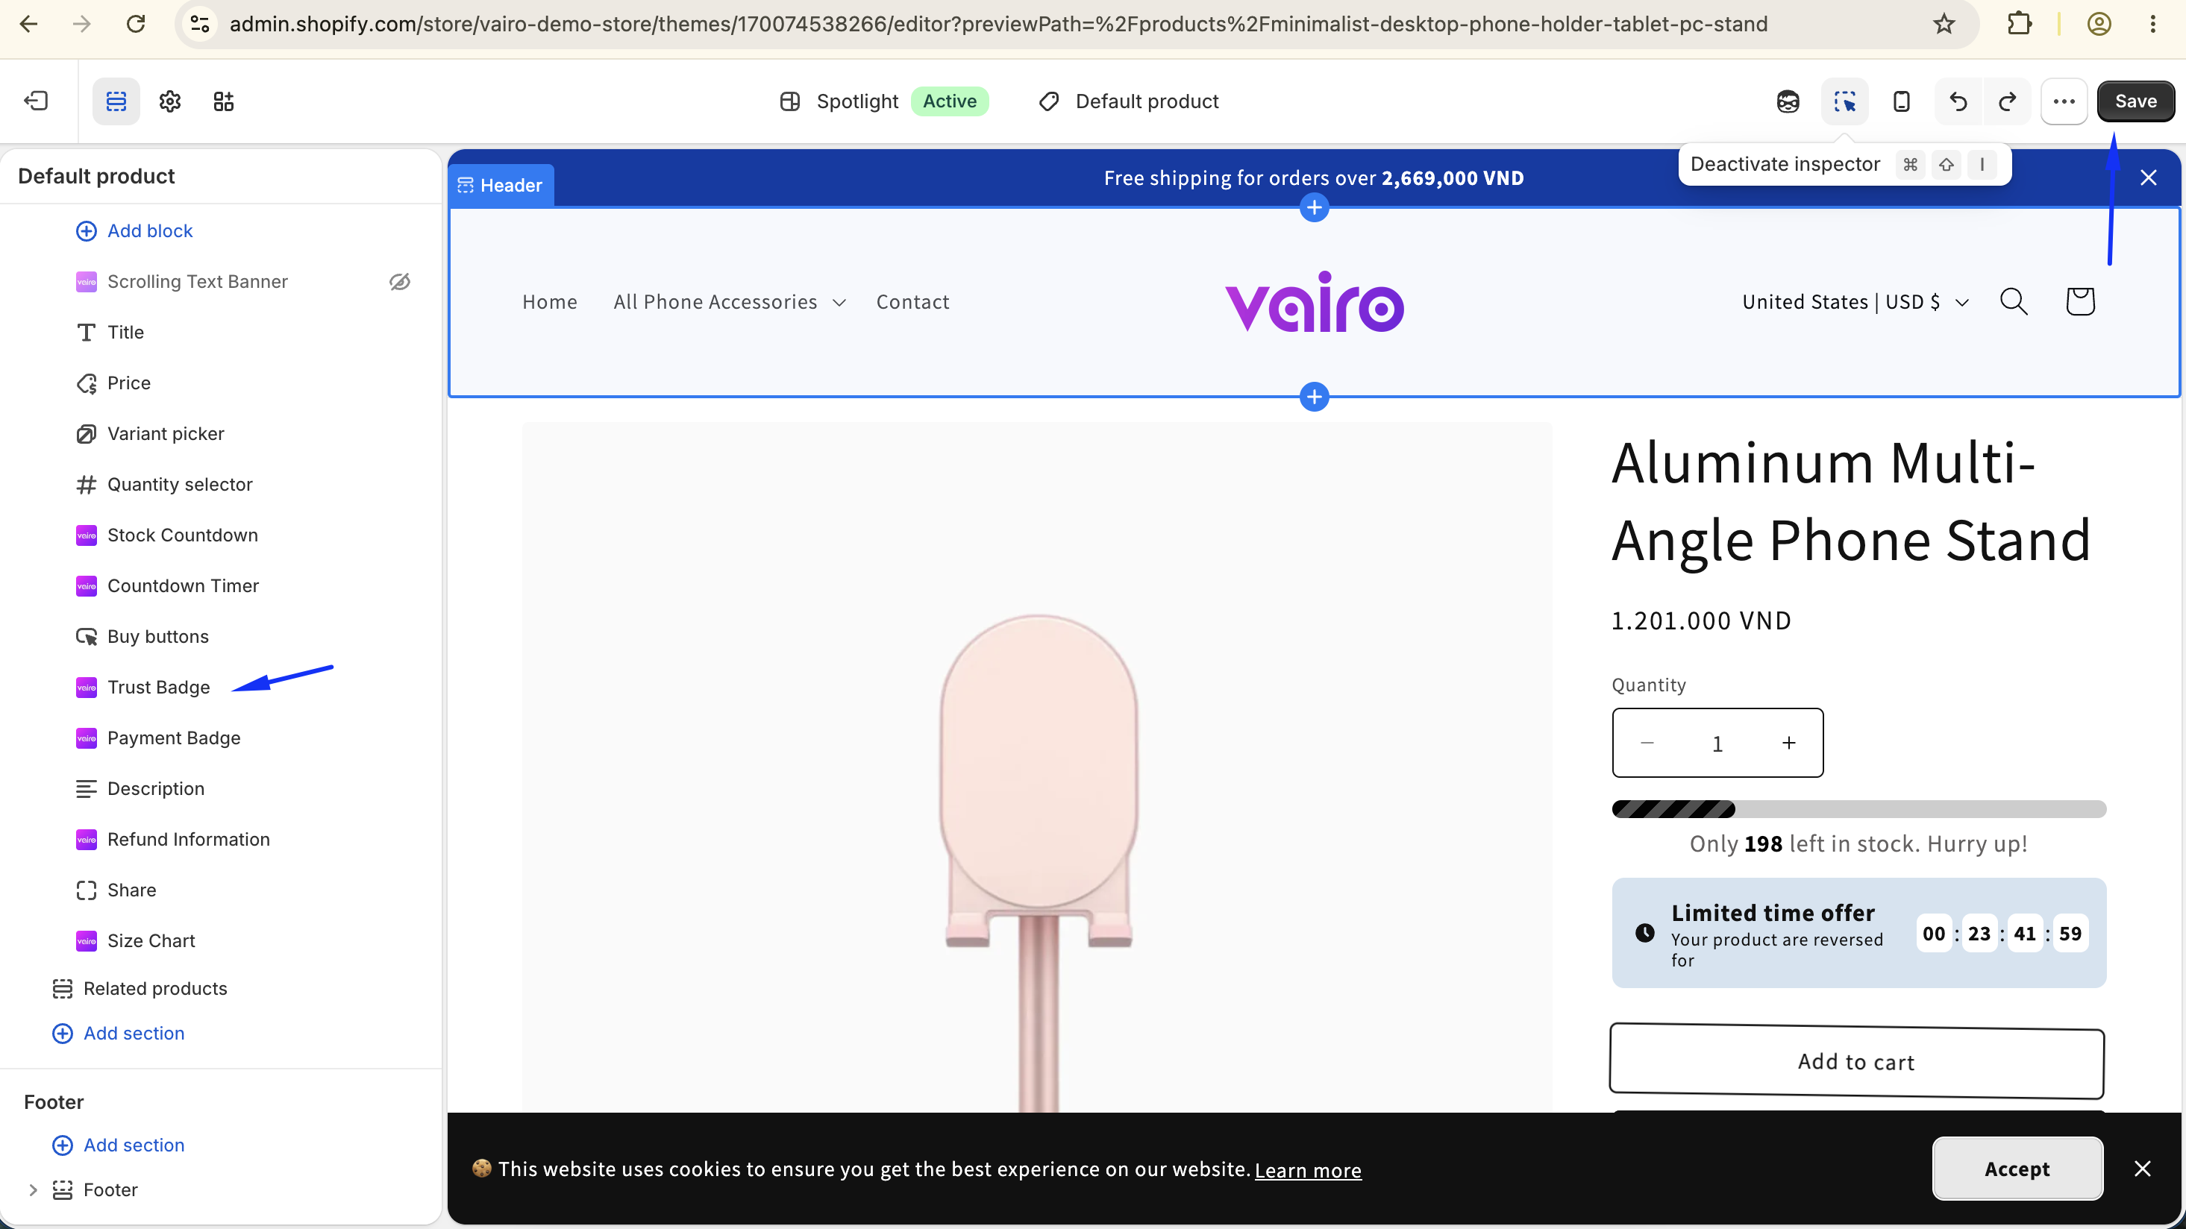Screen dimensions: 2186x1229
Task: Show the hidden Scrolling Text Banner
Action: click(x=400, y=282)
